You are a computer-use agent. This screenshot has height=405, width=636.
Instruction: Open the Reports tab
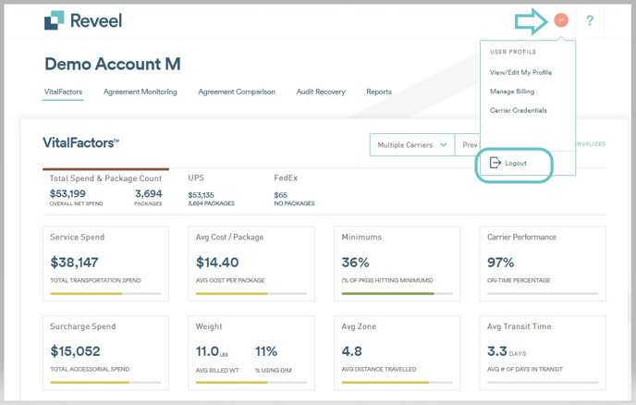[x=379, y=92]
